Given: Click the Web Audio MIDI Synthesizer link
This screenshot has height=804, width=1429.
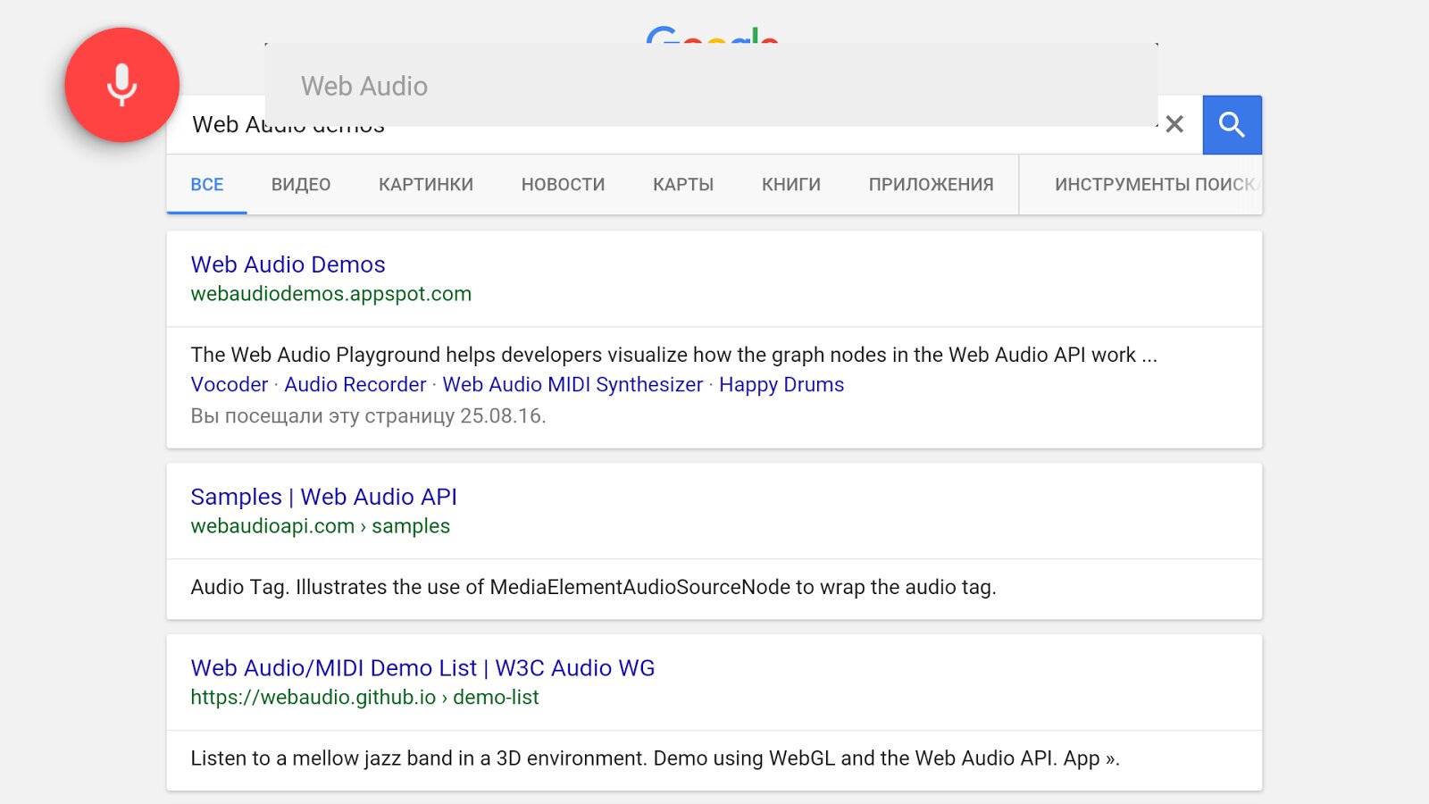Looking at the screenshot, I should (x=572, y=385).
